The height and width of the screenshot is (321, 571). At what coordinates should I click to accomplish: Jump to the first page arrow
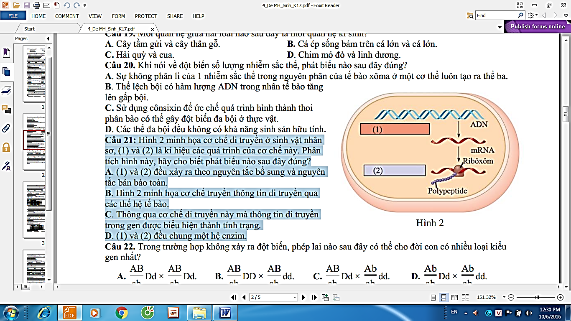coord(234,297)
